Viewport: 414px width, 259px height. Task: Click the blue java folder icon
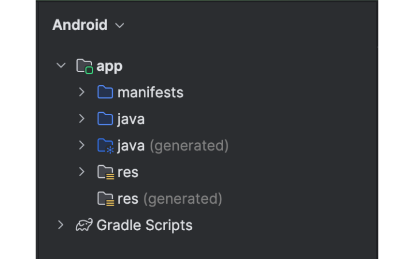pyautogui.click(x=105, y=119)
